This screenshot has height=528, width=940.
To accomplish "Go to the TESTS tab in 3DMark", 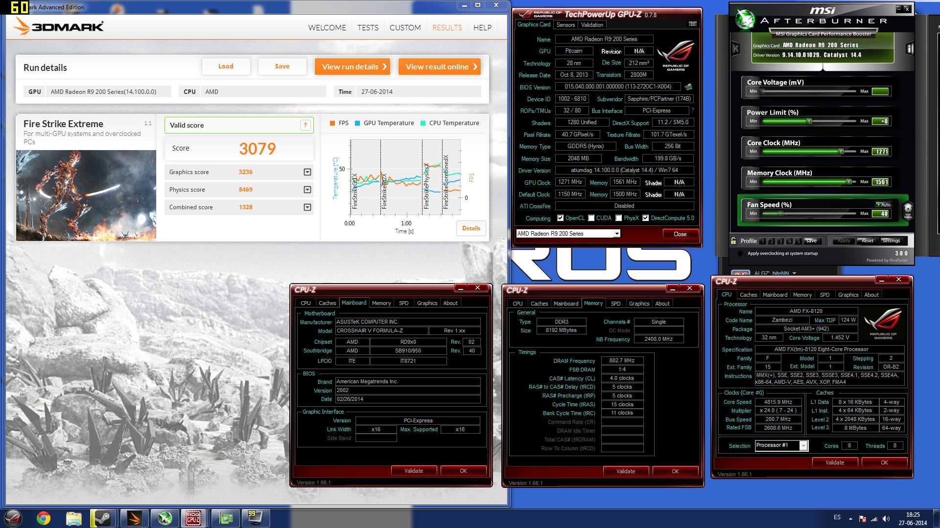I will click(x=368, y=27).
